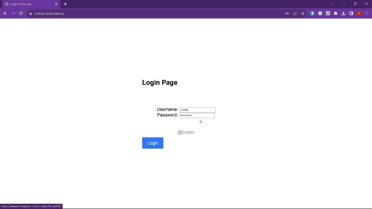Expand the tab search chevron
Viewport: 372px width, 209px height.
click(x=333, y=4)
